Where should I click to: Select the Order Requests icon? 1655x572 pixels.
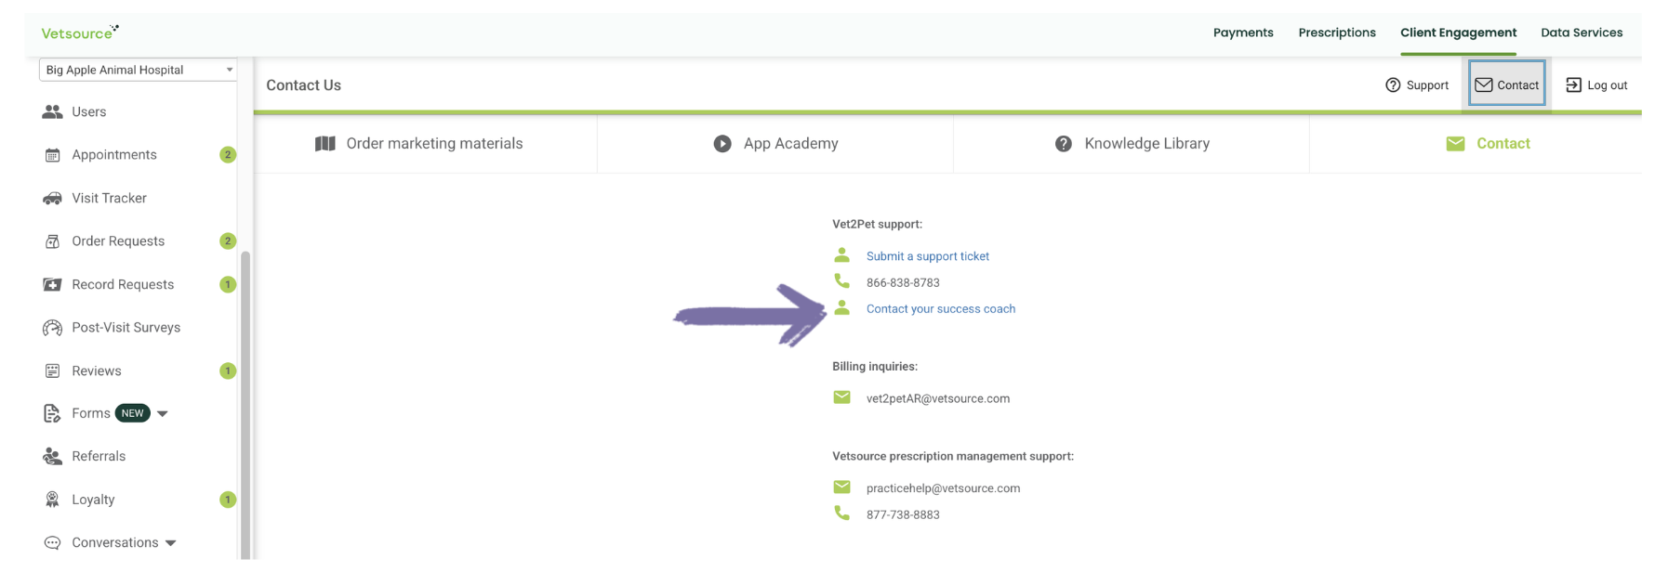click(52, 241)
